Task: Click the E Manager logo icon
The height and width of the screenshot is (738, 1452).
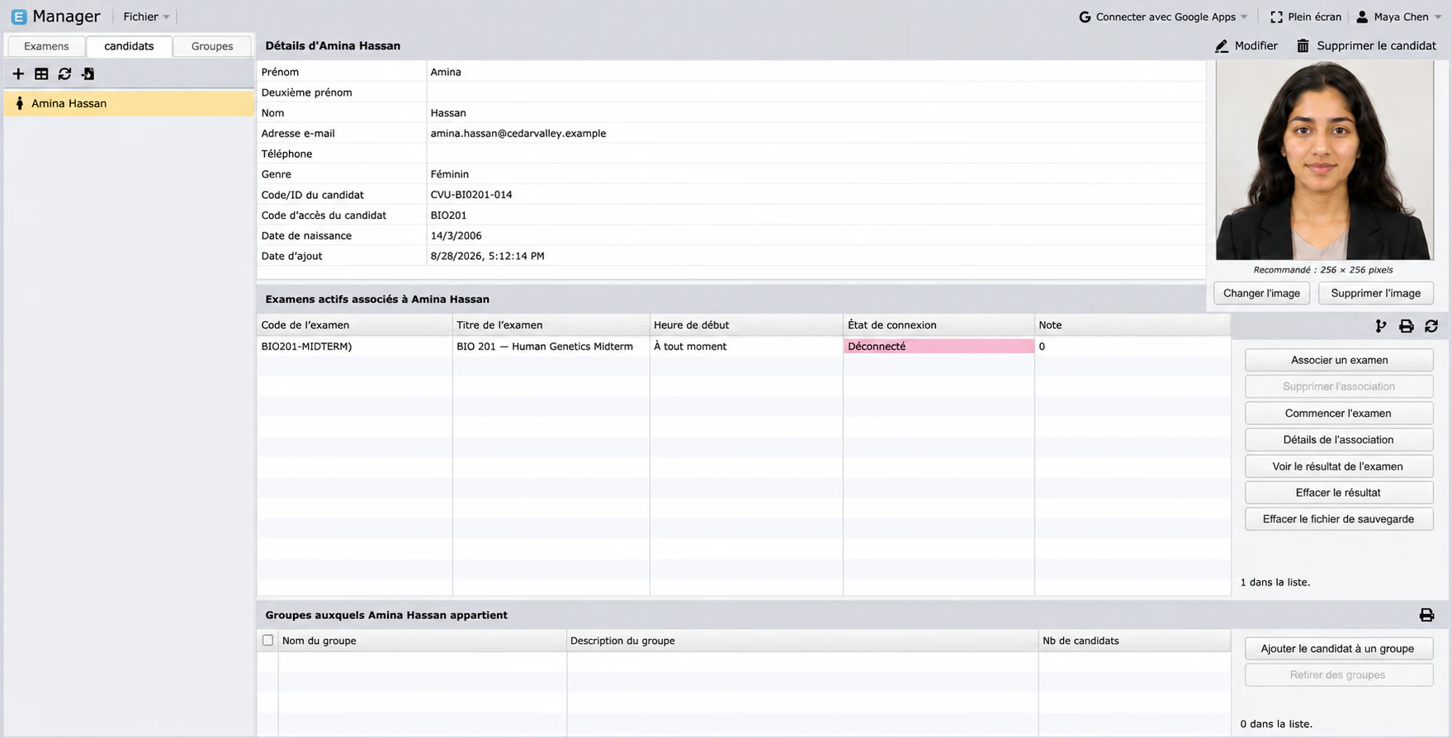Action: point(19,17)
